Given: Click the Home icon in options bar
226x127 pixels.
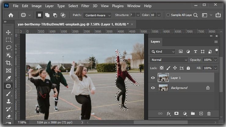Looking at the screenshot, I should pos(11,15).
